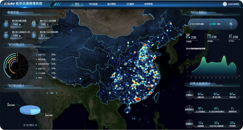Click the right arrow beside 当日
The width and height of the screenshot is (243, 130).
point(56,93)
